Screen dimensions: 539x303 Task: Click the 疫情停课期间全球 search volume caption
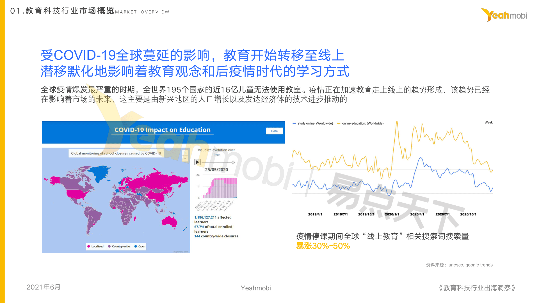pyautogui.click(x=383, y=236)
